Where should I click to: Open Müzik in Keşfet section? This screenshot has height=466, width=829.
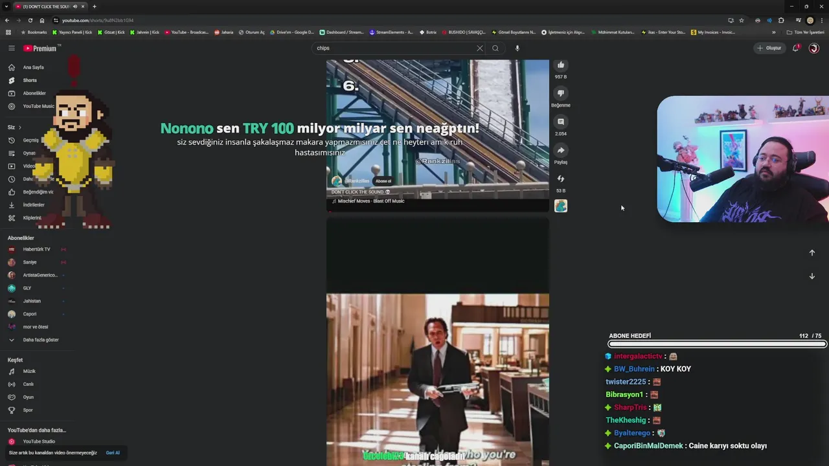[x=29, y=372]
